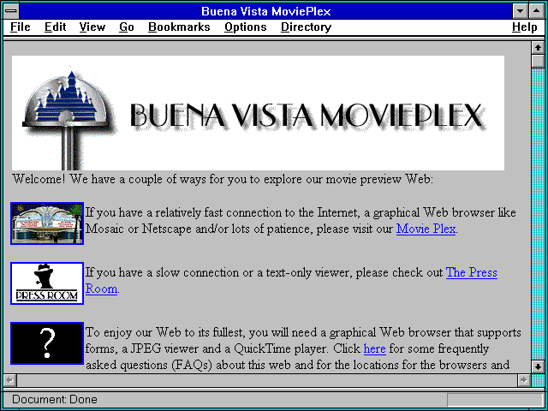This screenshot has width=548, height=411.
Task: Click the 'Welcome!' intro text line
Action: [223, 179]
